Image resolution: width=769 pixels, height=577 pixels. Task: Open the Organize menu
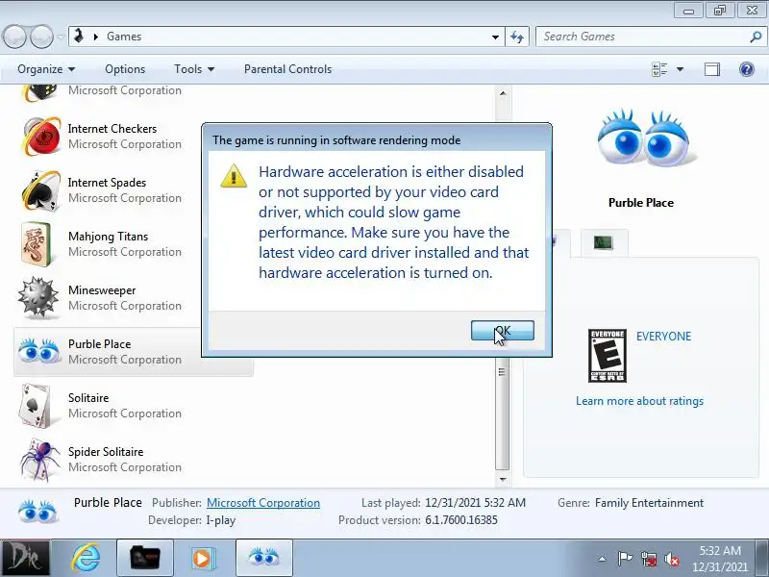[46, 69]
